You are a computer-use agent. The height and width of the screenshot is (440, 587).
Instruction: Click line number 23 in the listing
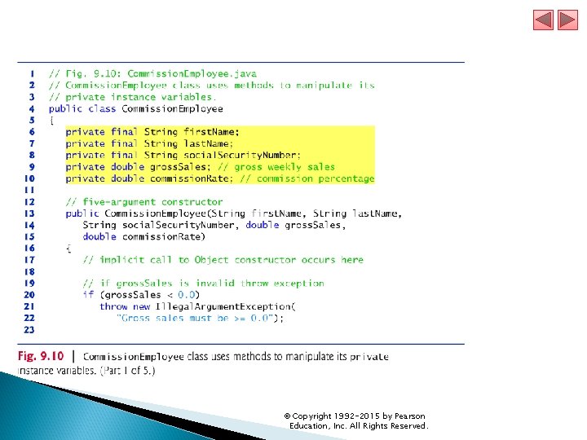click(x=29, y=330)
